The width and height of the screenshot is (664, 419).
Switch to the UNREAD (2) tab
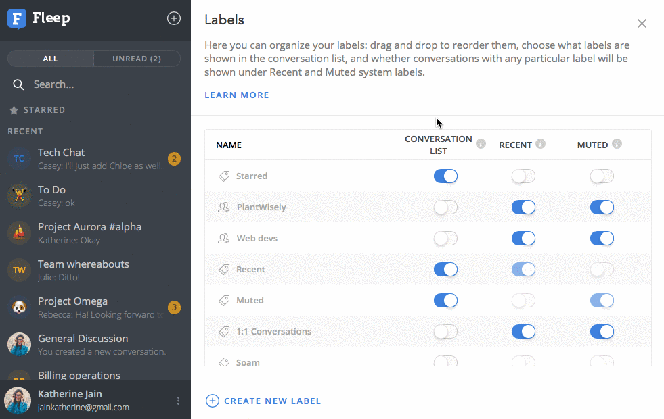(x=137, y=59)
